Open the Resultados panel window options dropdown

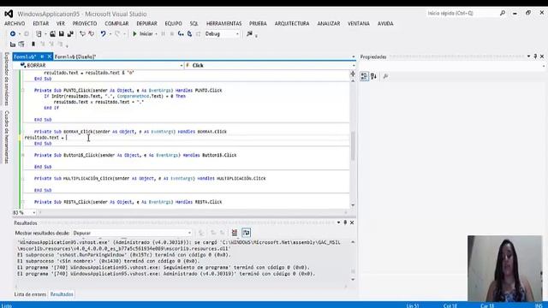(x=338, y=222)
